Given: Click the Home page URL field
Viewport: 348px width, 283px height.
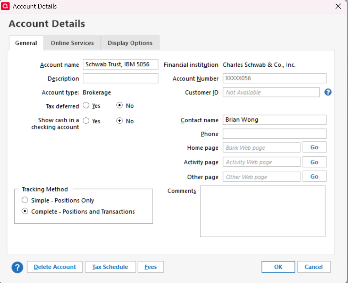Looking at the screenshot, I should coord(261,148).
